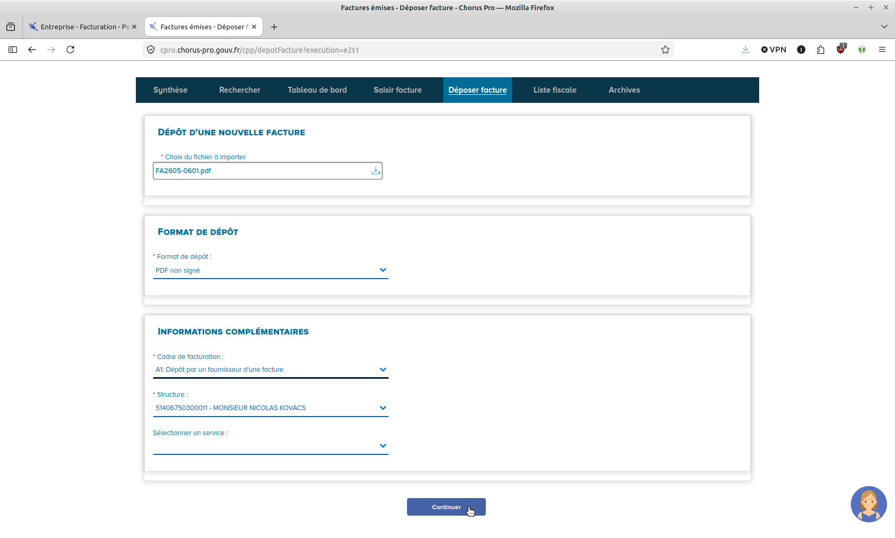Expand the Structure dropdown

click(271, 408)
